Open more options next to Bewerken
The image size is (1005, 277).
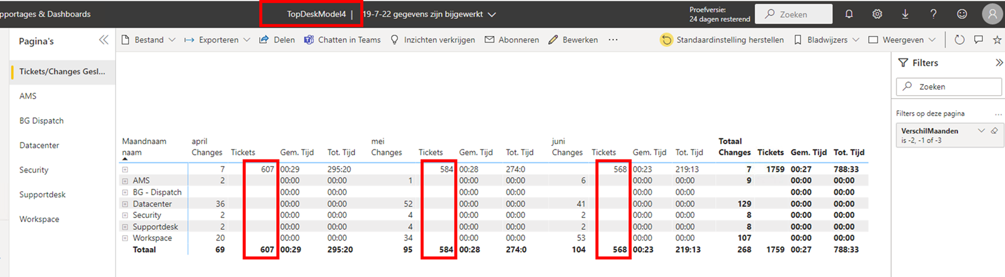[x=613, y=40]
